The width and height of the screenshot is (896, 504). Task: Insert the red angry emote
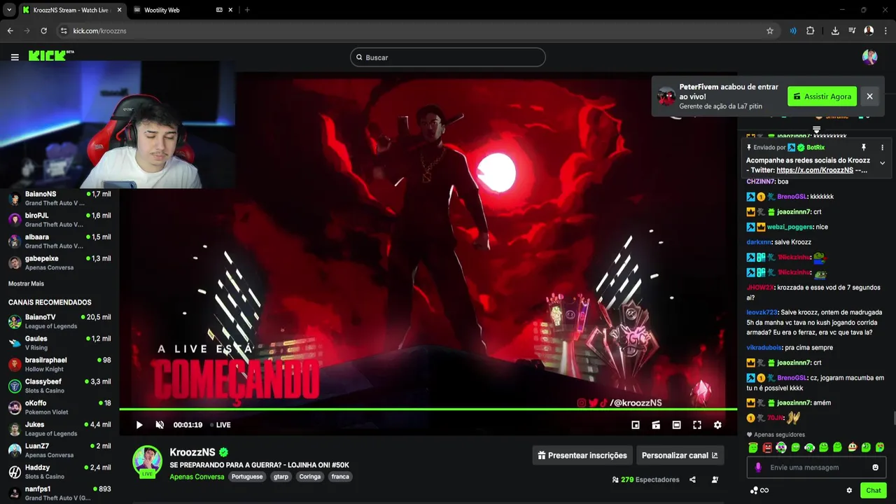(767, 447)
